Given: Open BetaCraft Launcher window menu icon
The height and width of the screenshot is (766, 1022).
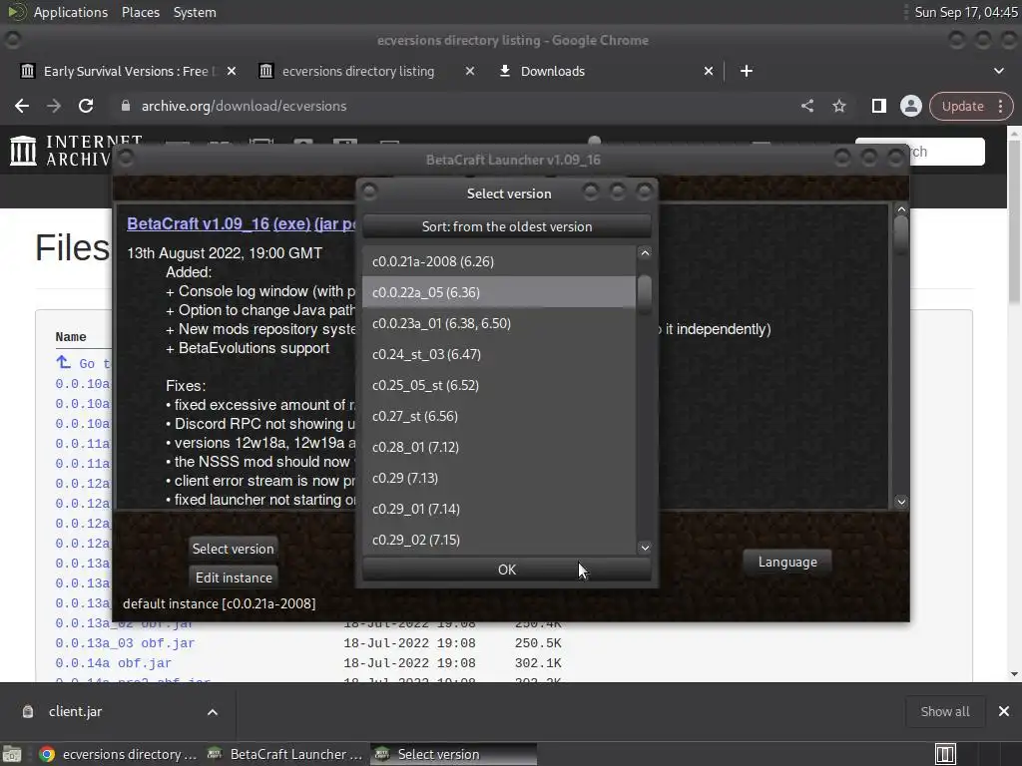Looking at the screenshot, I should [126, 158].
